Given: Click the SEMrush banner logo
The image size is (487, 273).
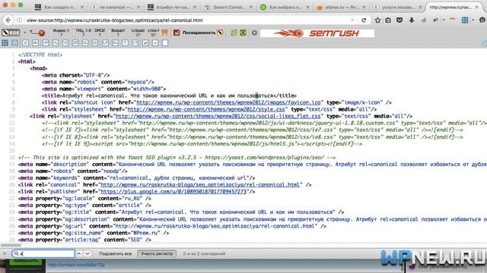Looking at the screenshot, I should tap(317, 33).
